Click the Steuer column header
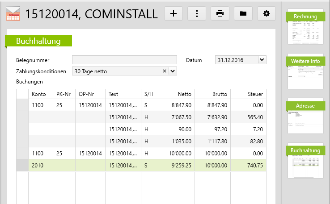Viewport: 330px width, 204px height. click(248, 94)
